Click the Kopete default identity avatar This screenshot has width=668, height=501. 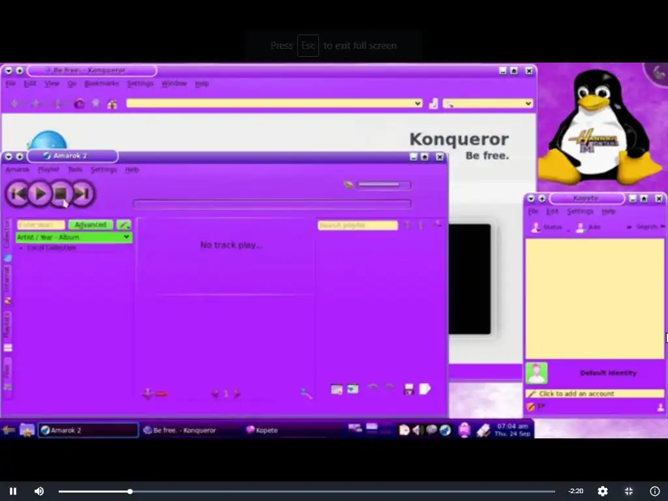pyautogui.click(x=536, y=372)
